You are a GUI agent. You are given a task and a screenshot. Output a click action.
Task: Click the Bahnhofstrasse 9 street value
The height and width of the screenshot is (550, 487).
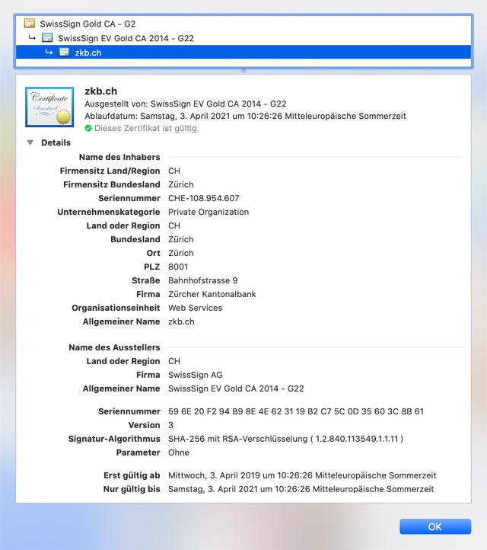tap(202, 280)
